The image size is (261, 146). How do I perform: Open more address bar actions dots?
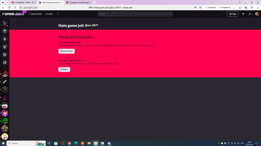(x=234, y=8)
